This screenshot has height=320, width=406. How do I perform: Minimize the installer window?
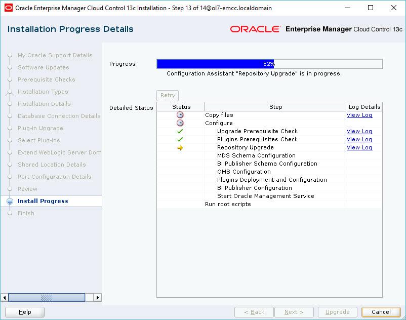[x=348, y=8]
